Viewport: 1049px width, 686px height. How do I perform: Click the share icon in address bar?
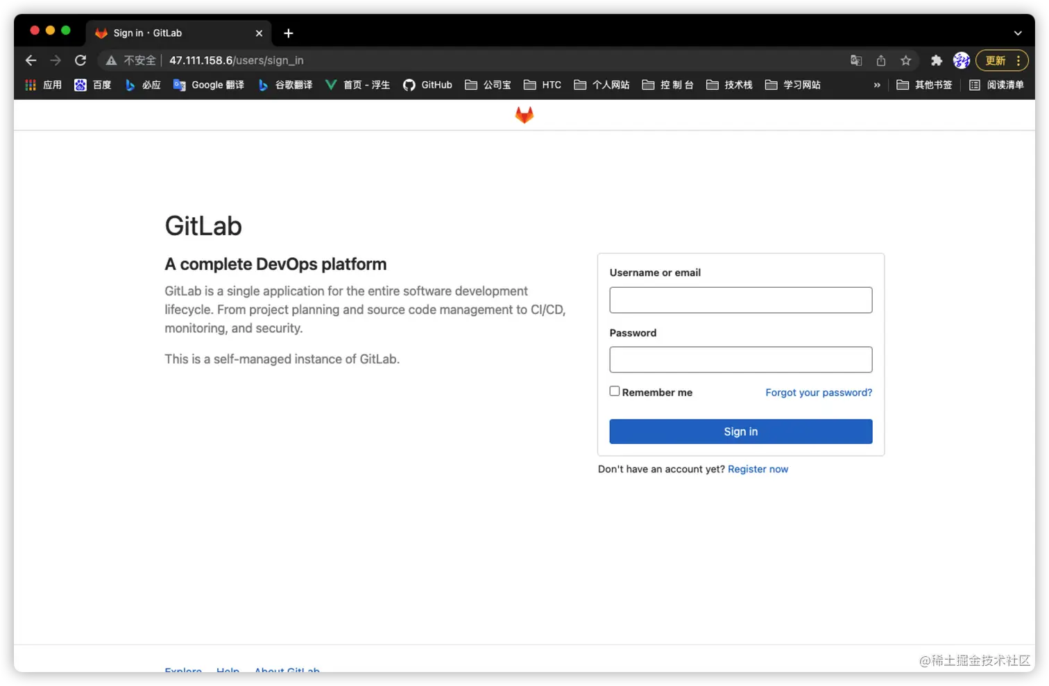881,60
